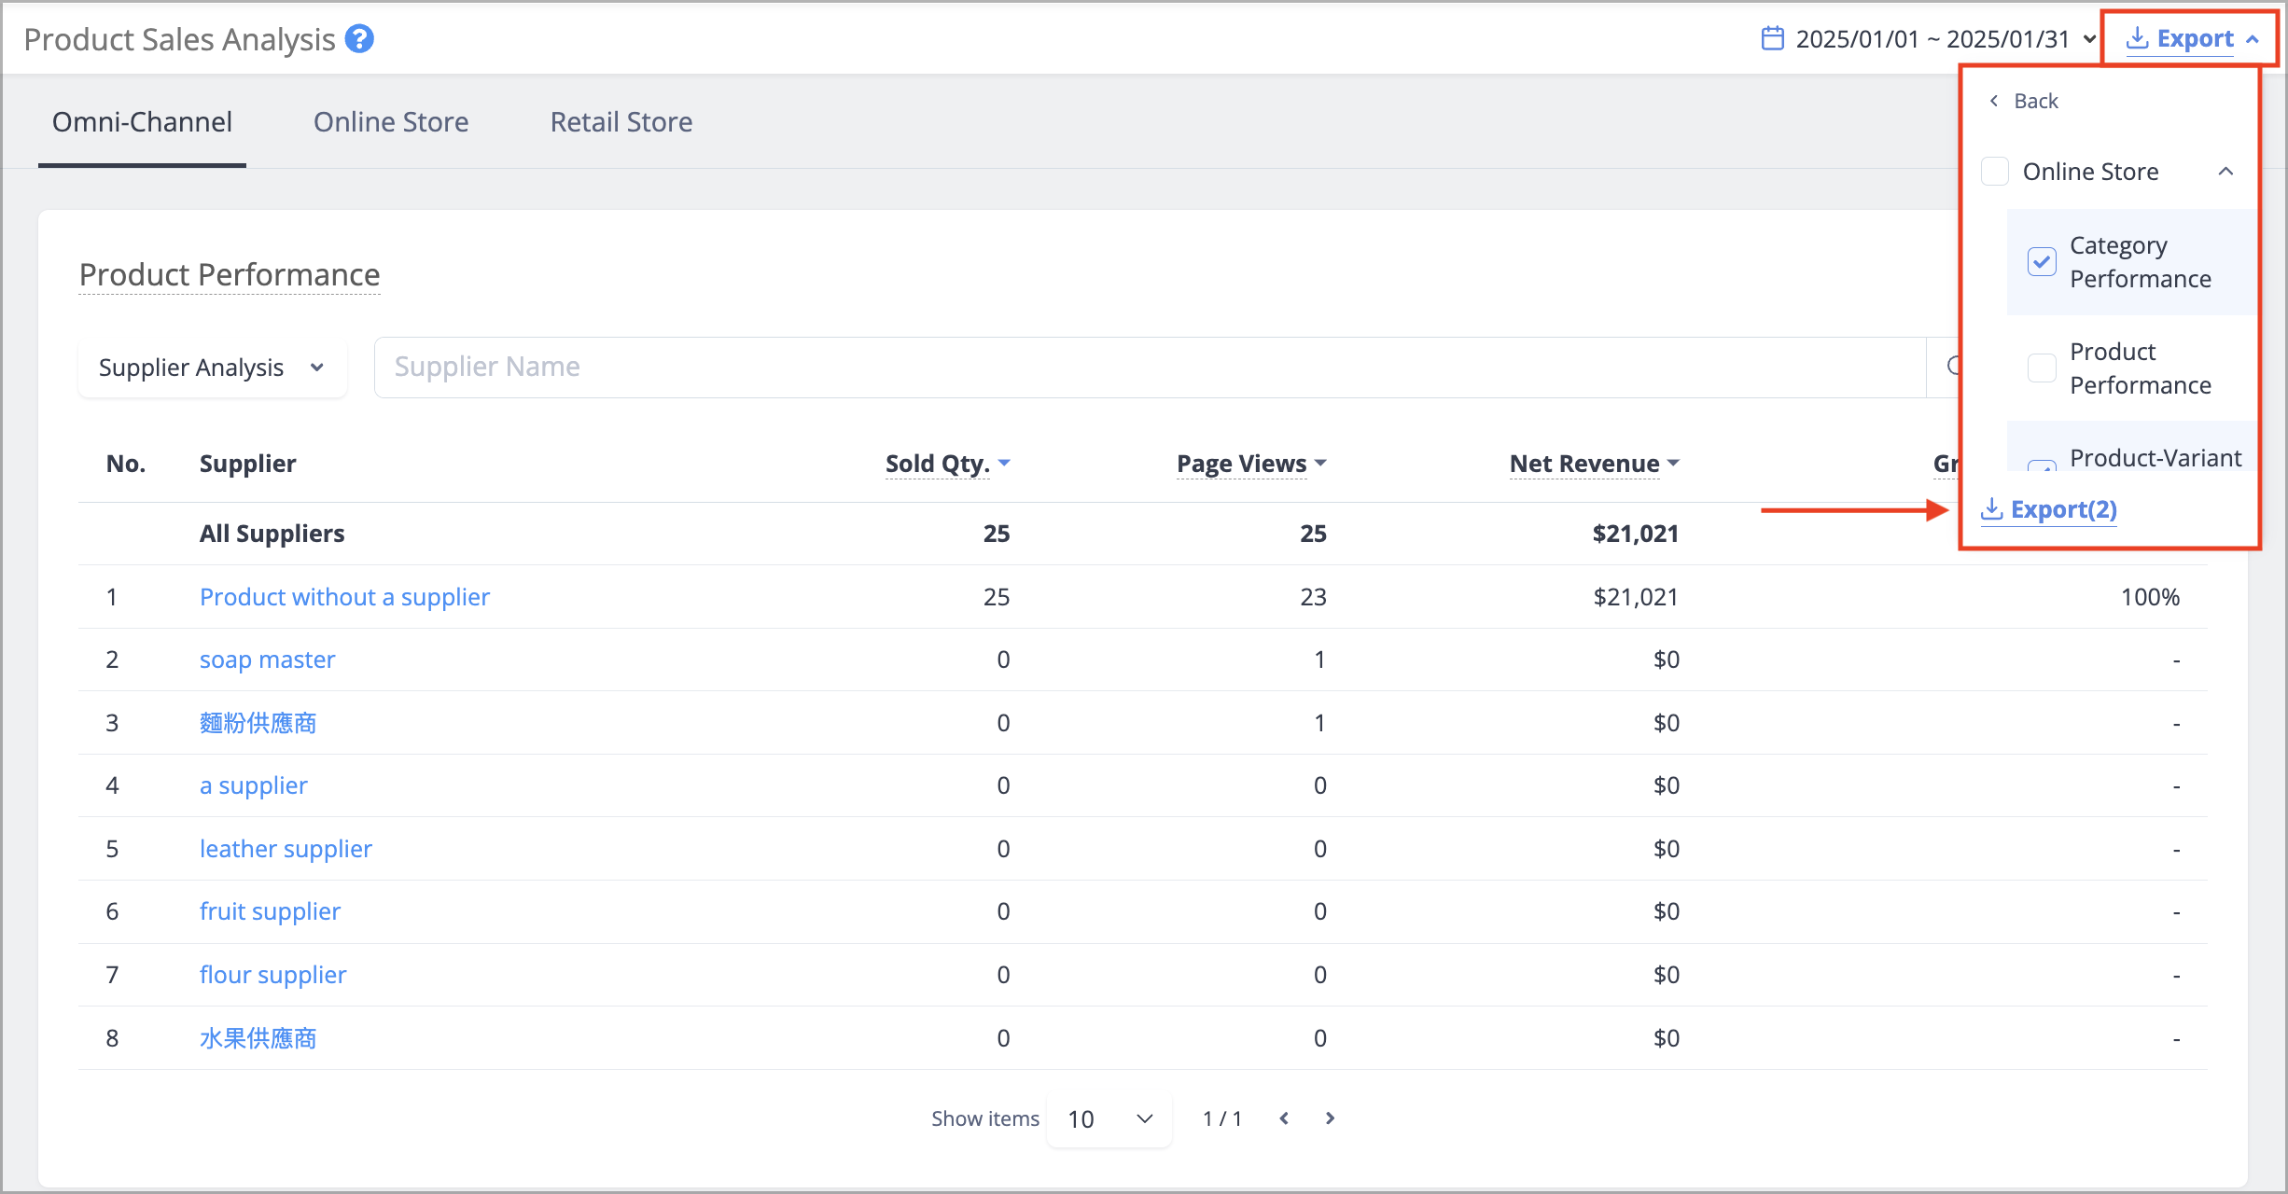This screenshot has width=2288, height=1194.
Task: Go to the previous page arrow
Action: 1284,1118
